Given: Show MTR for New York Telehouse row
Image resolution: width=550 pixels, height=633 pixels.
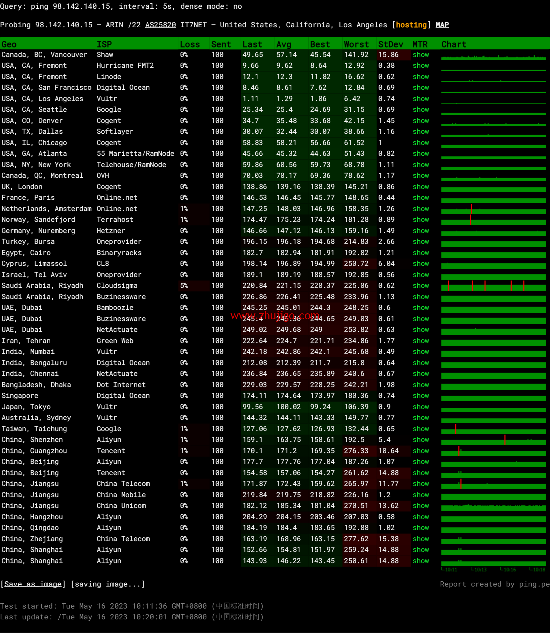Looking at the screenshot, I should point(421,165).
